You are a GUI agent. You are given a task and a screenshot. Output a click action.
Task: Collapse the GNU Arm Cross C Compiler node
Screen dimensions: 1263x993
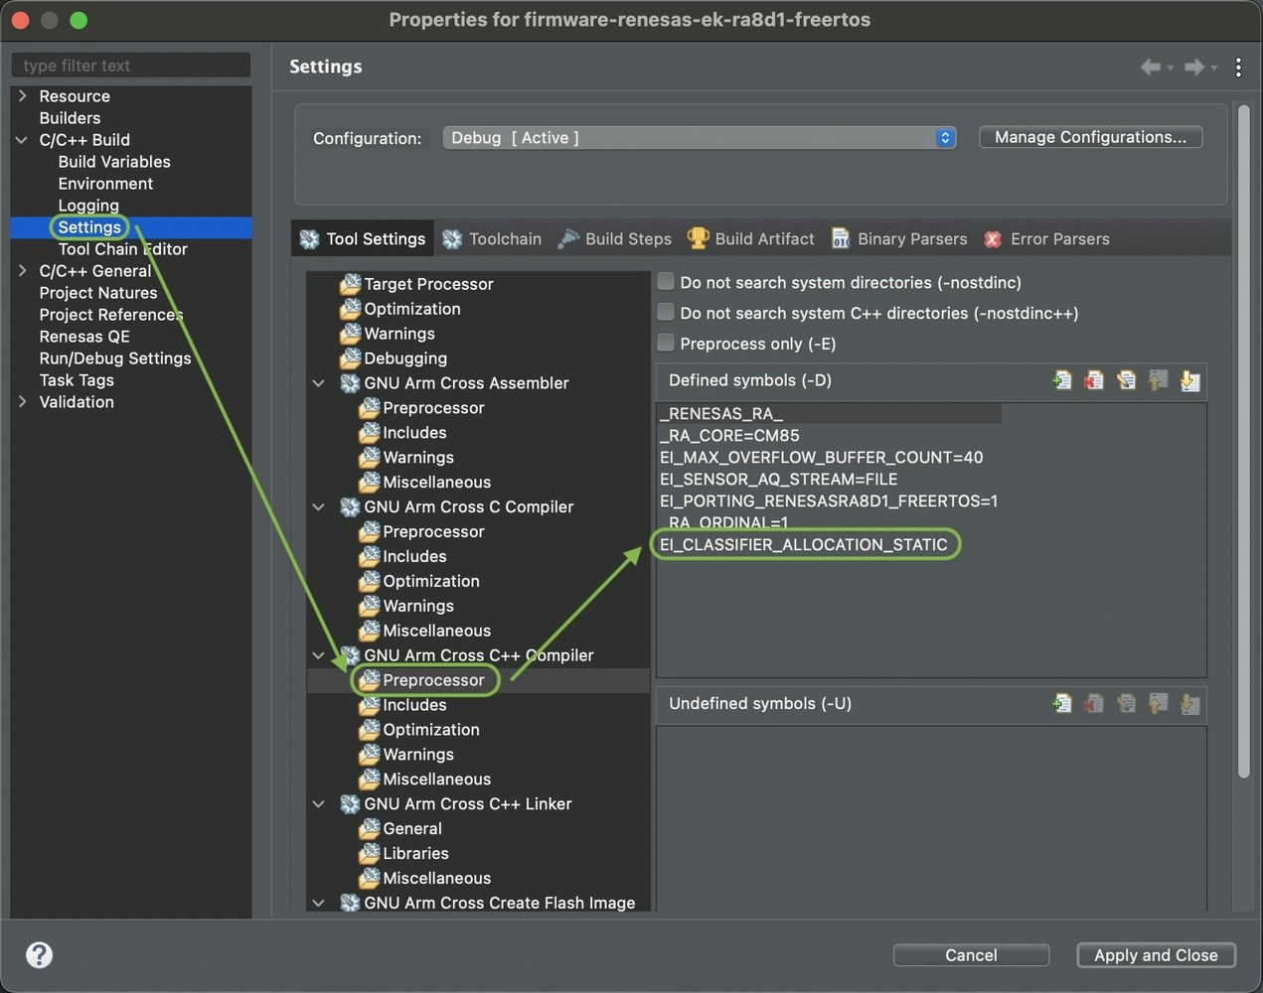point(318,507)
